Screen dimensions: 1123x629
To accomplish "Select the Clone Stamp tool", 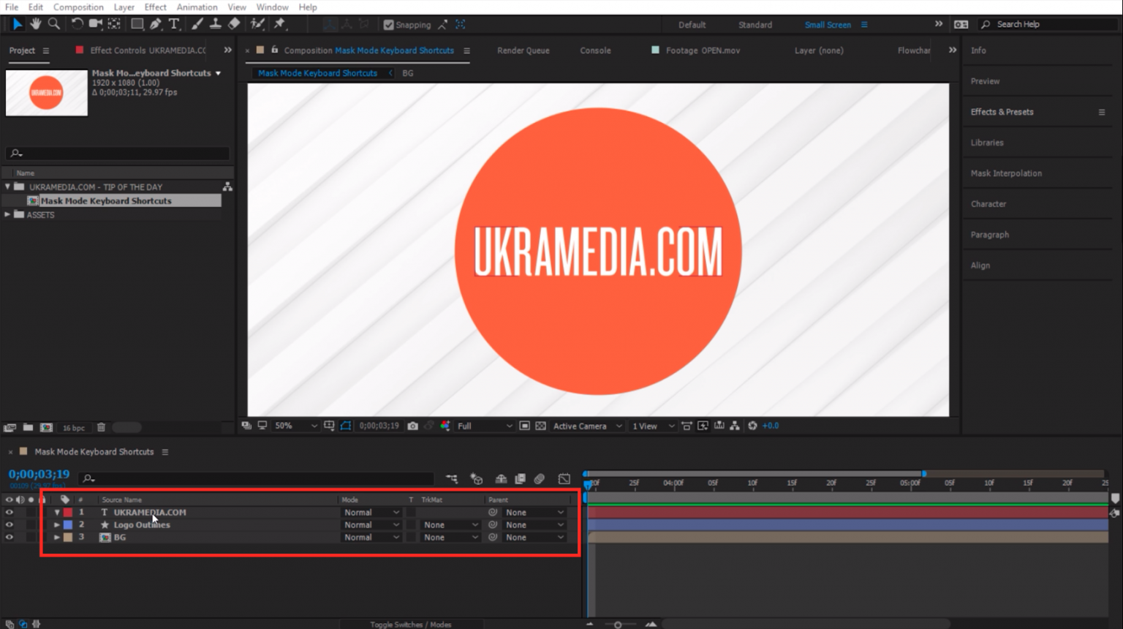I will (216, 24).
